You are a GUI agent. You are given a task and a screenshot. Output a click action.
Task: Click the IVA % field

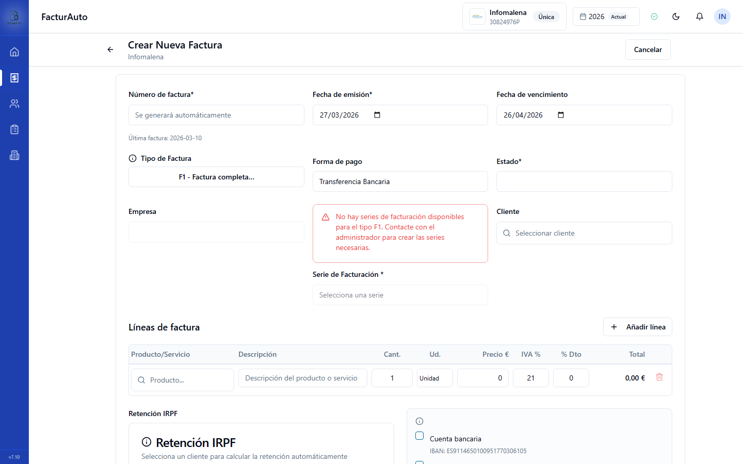(x=531, y=378)
